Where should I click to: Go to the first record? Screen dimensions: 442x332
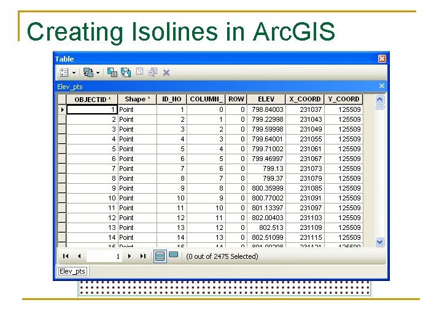click(x=66, y=256)
